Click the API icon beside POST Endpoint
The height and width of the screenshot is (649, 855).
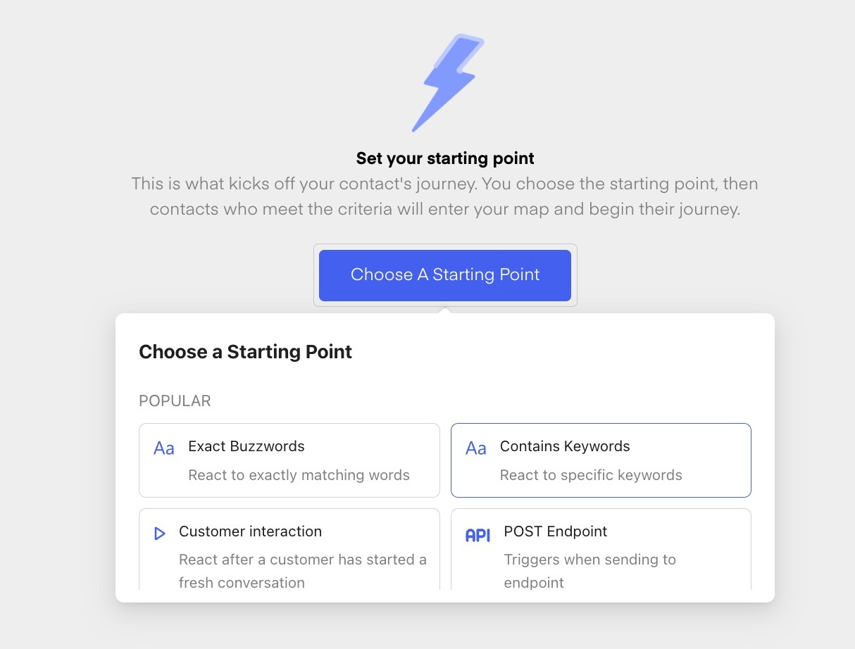[x=478, y=535]
